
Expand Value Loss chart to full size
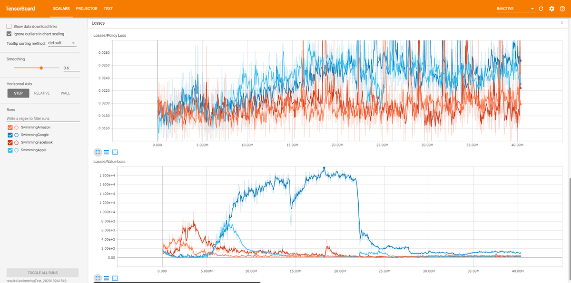tap(97, 278)
